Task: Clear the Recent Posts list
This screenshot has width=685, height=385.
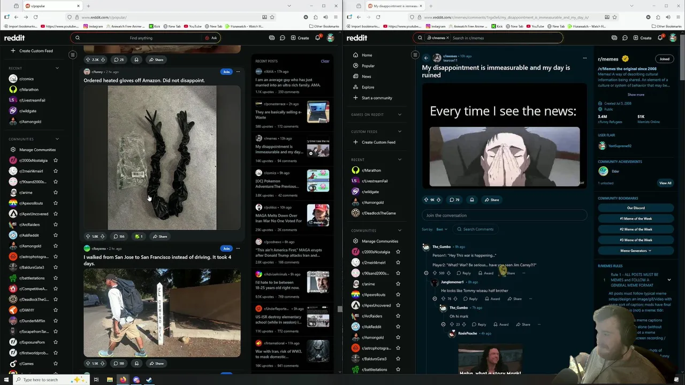Action: coord(325,61)
